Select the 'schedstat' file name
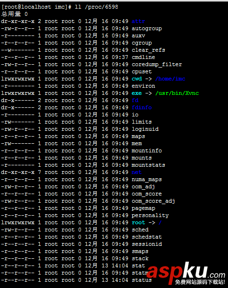Image resolution: width=228 pixels, height=288 pixels. [147, 237]
